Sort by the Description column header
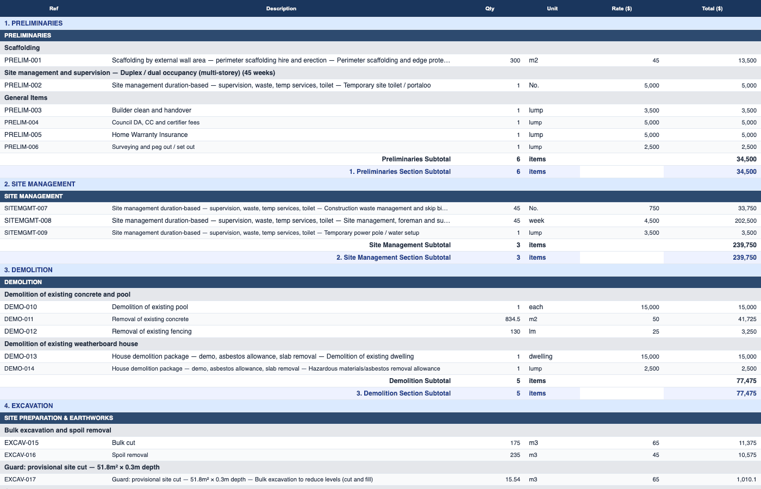This screenshot has height=489, width=761. pos(281,8)
